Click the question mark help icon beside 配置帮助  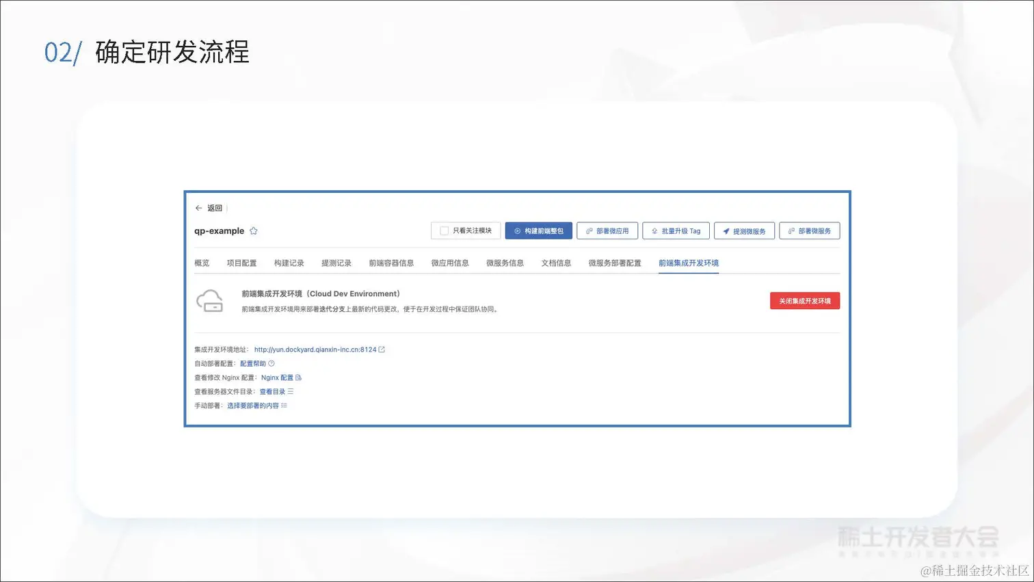coord(271,364)
